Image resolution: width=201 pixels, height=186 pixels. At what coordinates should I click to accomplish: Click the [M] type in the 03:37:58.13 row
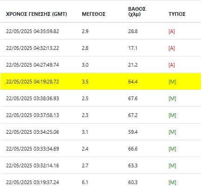pyautogui.click(x=172, y=116)
